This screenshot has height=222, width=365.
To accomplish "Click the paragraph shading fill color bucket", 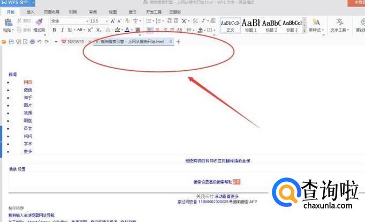I will click(200, 30).
